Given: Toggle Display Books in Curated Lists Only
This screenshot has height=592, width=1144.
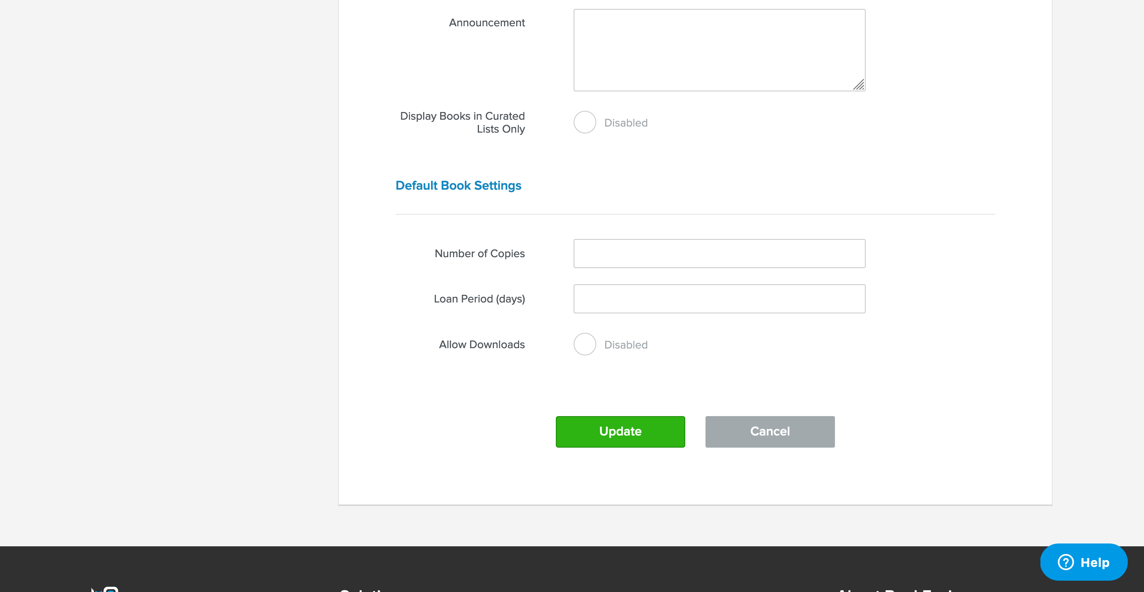Looking at the screenshot, I should point(585,122).
